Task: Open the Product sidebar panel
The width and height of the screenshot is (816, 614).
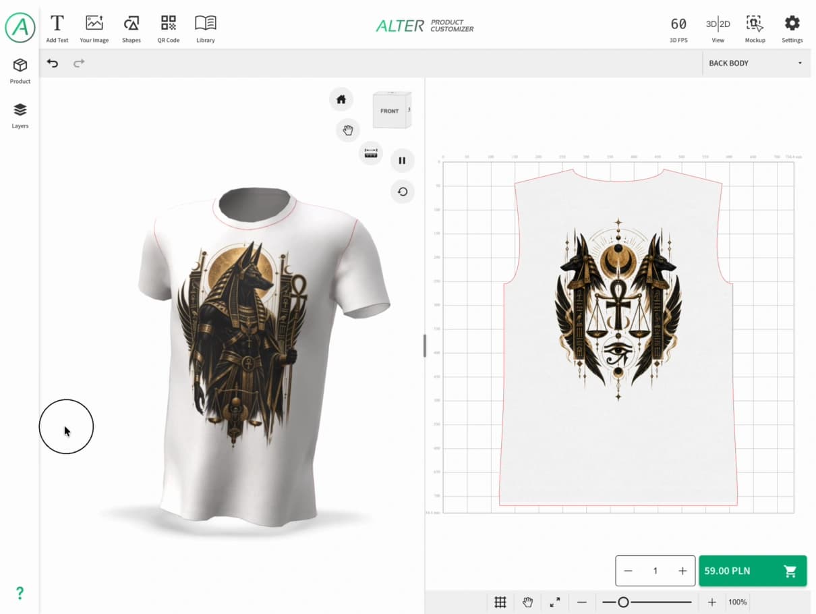Action: pos(20,71)
